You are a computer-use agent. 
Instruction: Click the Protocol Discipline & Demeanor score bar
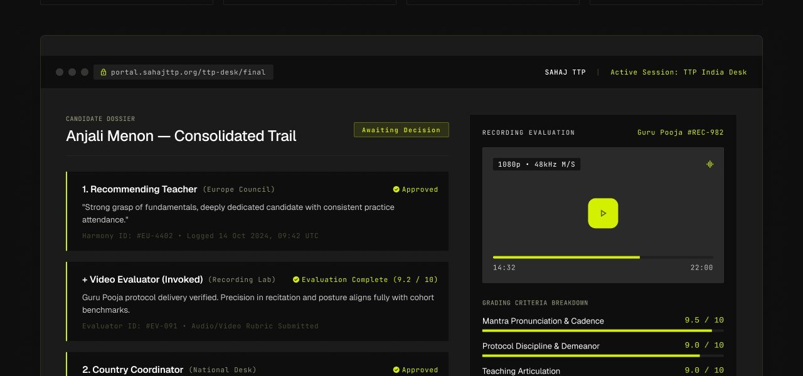point(603,355)
